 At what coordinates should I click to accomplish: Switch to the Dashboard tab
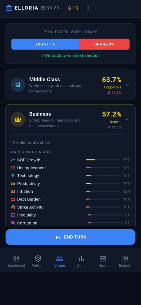[x=16, y=261]
